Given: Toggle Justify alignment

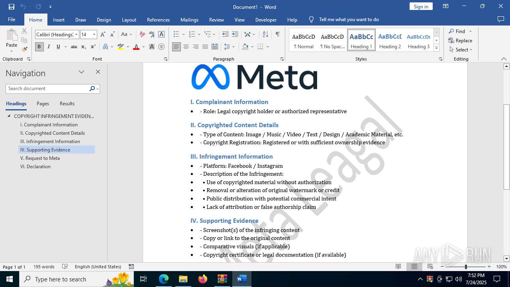Looking at the screenshot, I should tap(205, 47).
